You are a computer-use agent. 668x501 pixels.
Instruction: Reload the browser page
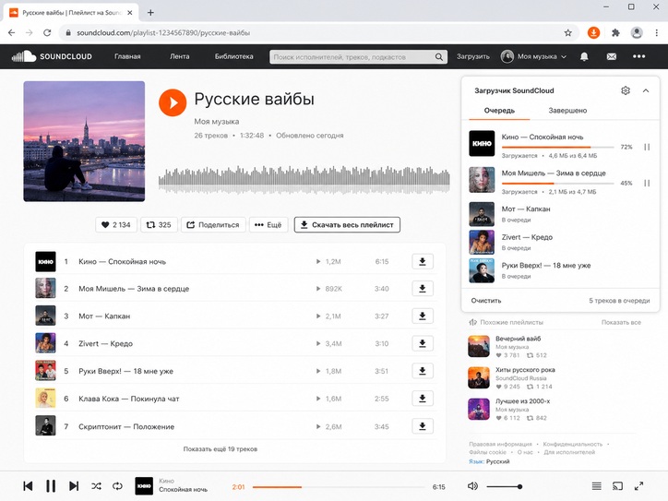pos(47,33)
